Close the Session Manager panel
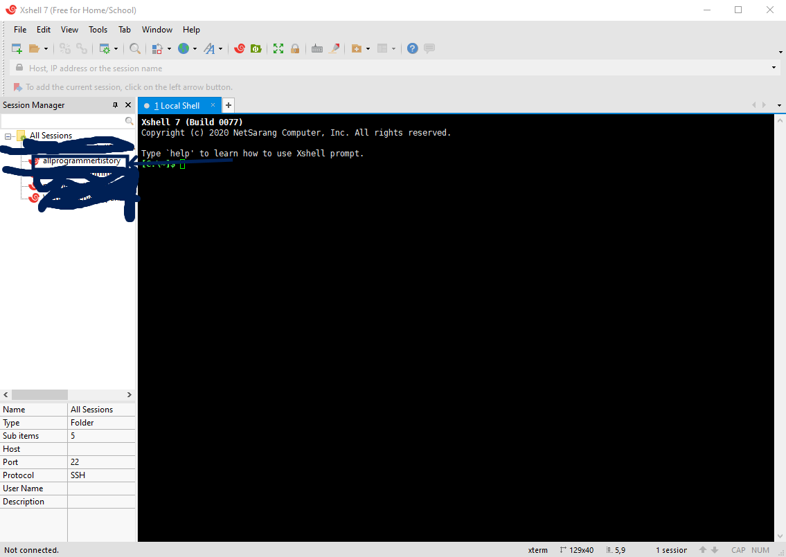Image resolution: width=786 pixels, height=557 pixels. point(128,105)
